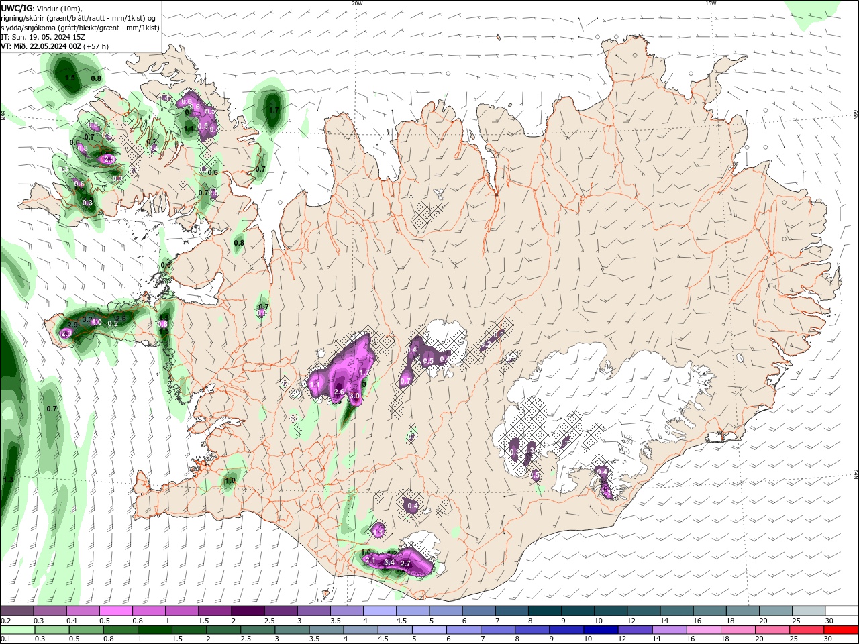Screen dimensions: 859x644
Task: Click the '2.7' value on the south coast
Action: tap(405, 564)
